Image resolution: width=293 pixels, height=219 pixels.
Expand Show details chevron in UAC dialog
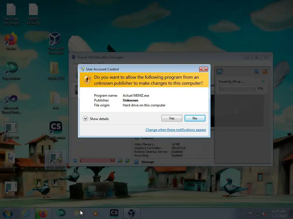(85, 119)
